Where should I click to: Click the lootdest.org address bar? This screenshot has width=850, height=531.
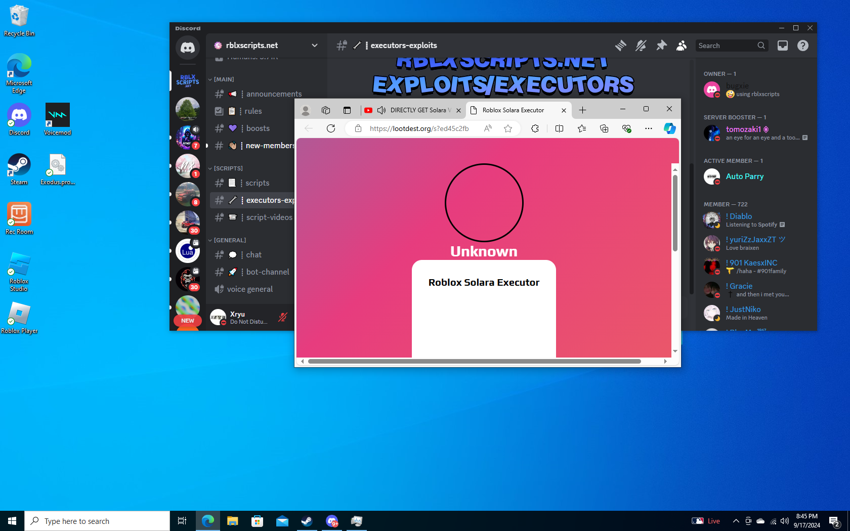pyautogui.click(x=419, y=128)
